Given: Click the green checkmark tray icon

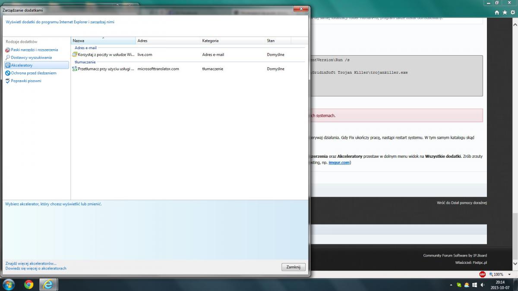Looking at the screenshot, I should point(459,285).
